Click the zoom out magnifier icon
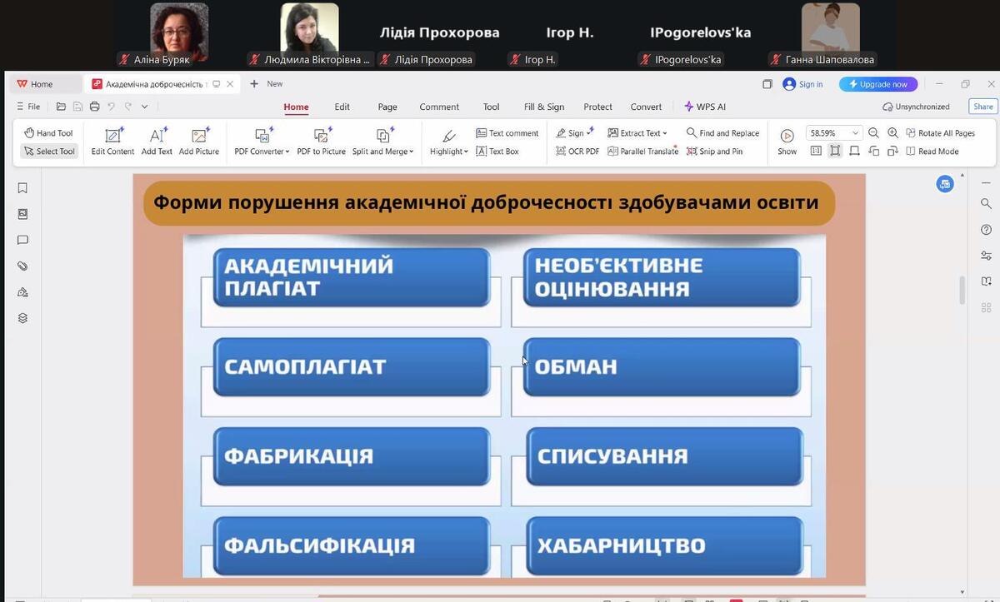Image resolution: width=1000 pixels, height=602 pixels. pyautogui.click(x=873, y=133)
